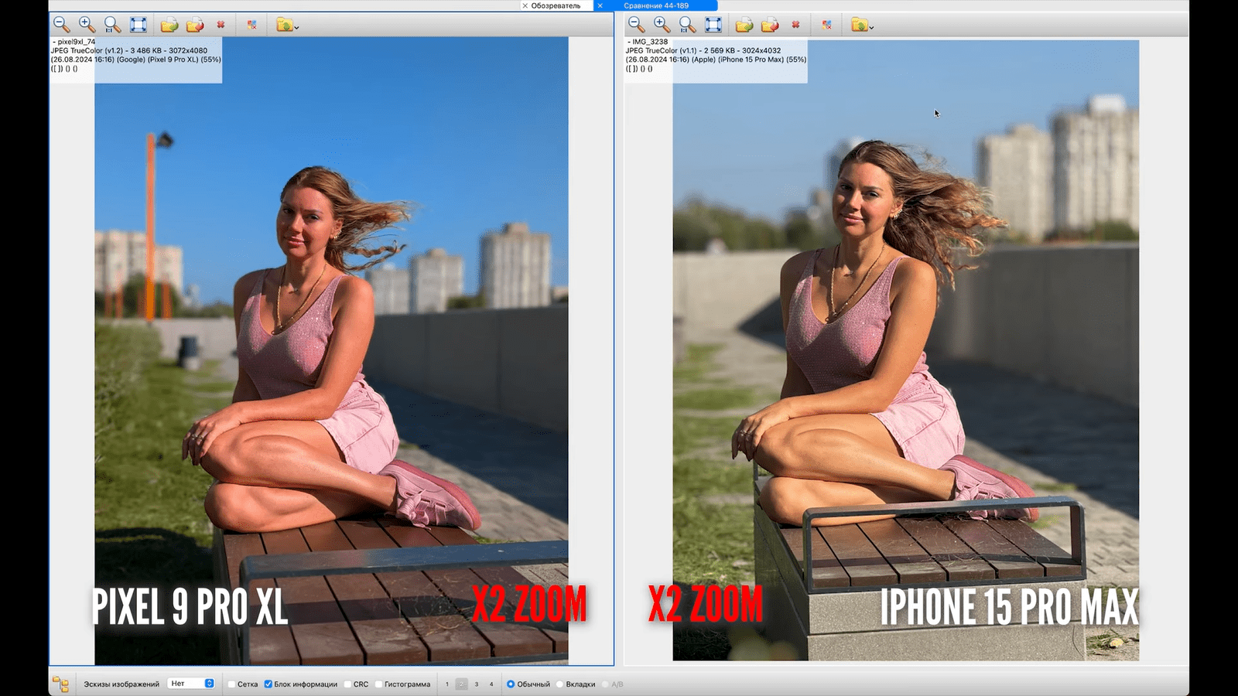Open the folder icon in right pane toolbar
Viewport: 1238px width, 696px height.
coord(859,25)
